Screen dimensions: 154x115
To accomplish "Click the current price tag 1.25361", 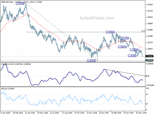I will [149, 56].
